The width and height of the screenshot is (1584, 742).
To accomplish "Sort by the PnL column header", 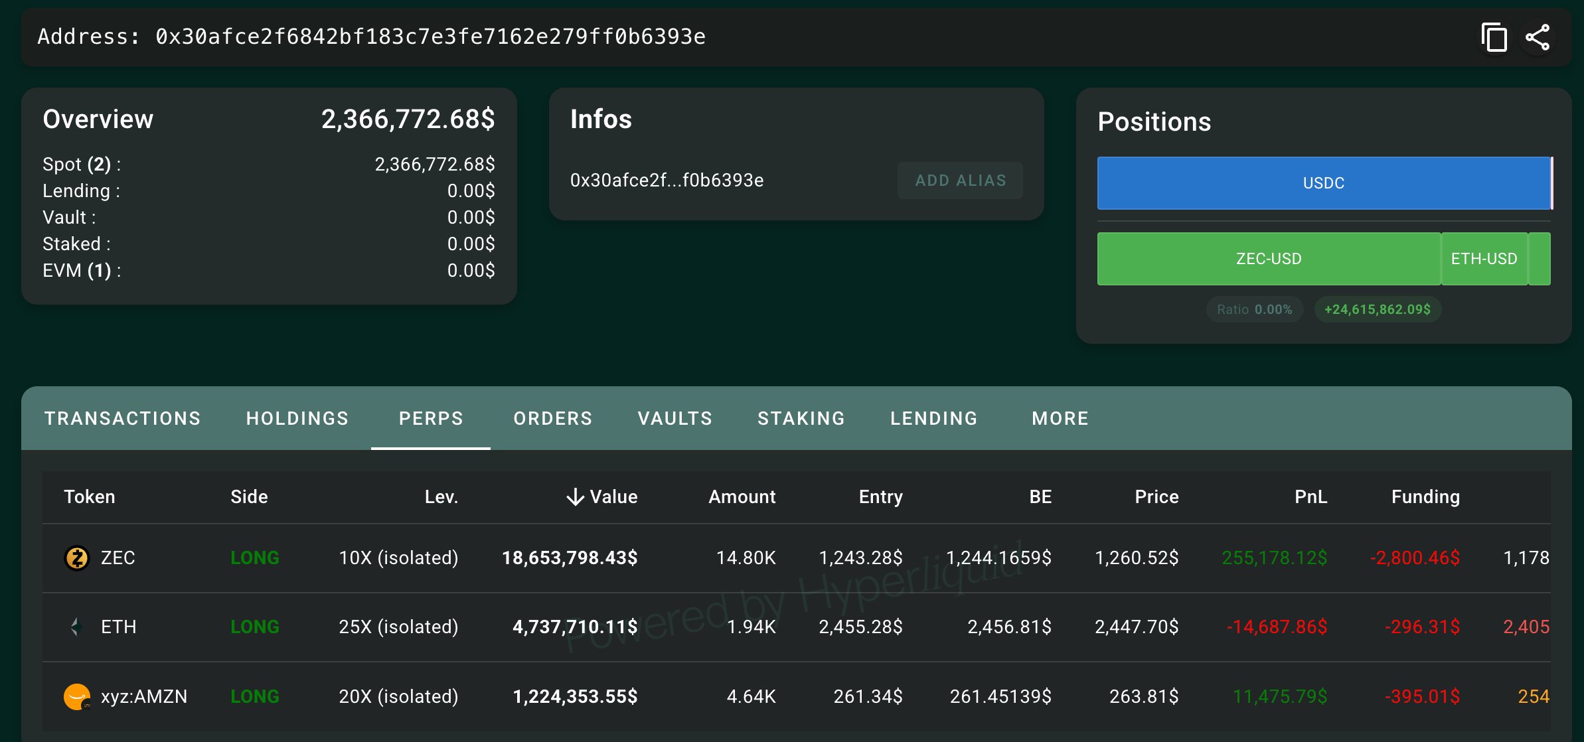I will pyautogui.click(x=1310, y=497).
